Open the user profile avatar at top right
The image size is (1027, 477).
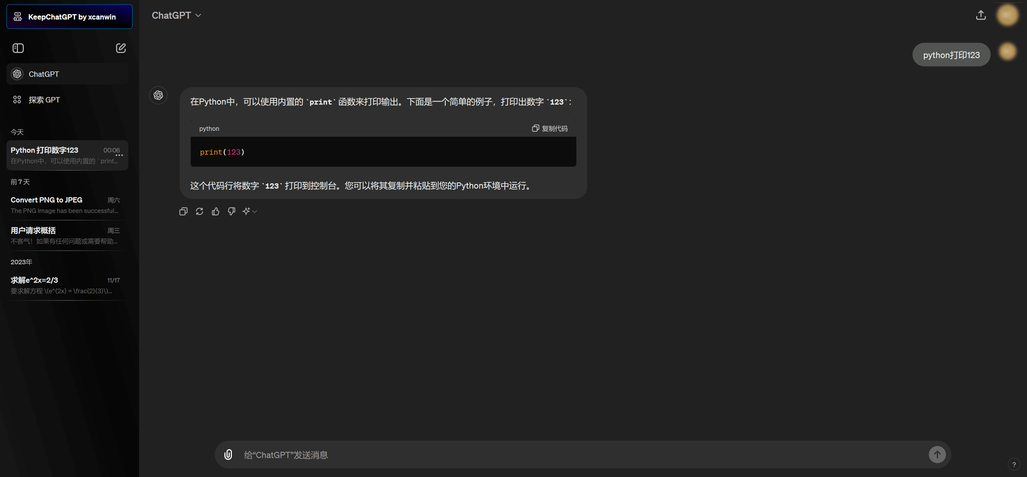(x=1007, y=15)
